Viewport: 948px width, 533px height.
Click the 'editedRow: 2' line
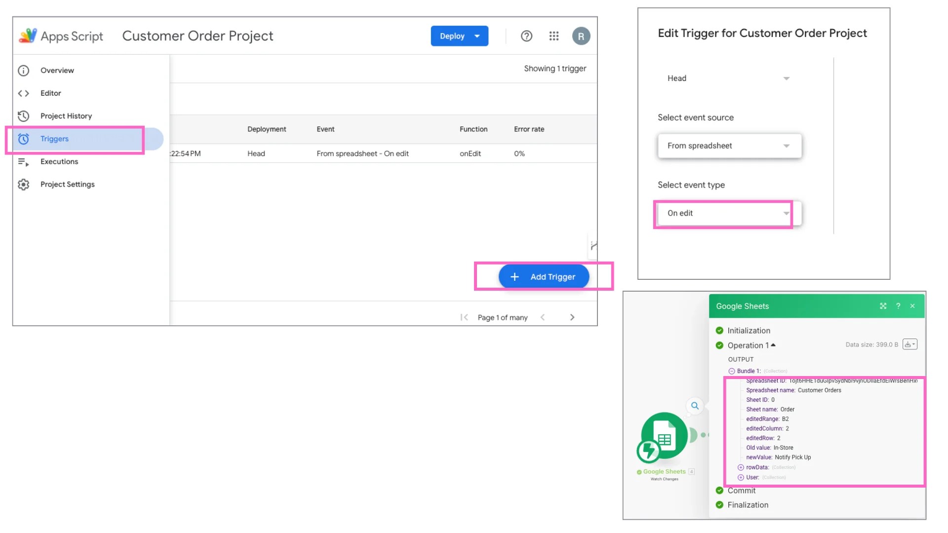763,438
